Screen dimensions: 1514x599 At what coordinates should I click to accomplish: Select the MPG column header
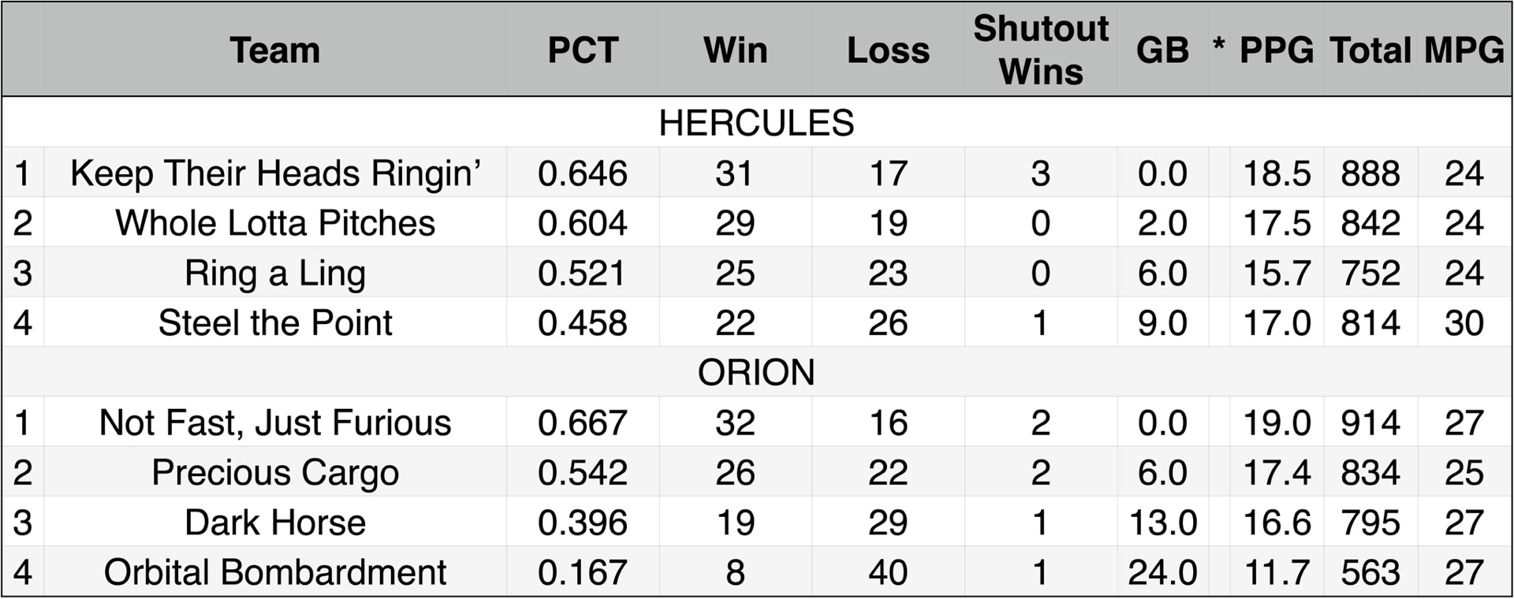(1464, 50)
